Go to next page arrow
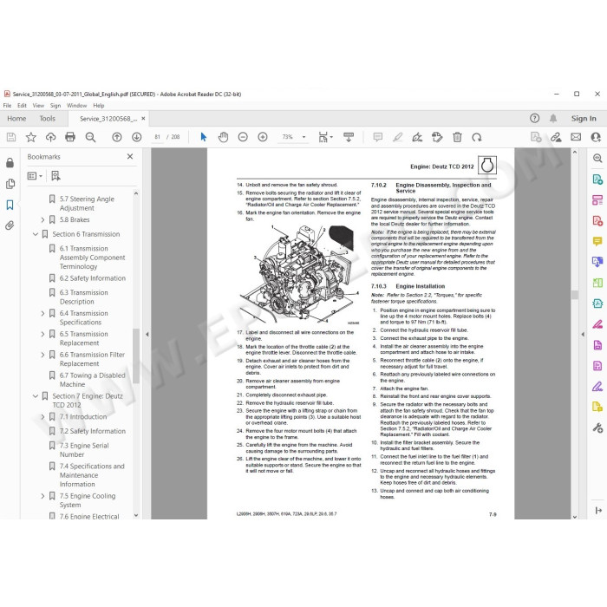607x607 pixels. pyautogui.click(x=136, y=137)
